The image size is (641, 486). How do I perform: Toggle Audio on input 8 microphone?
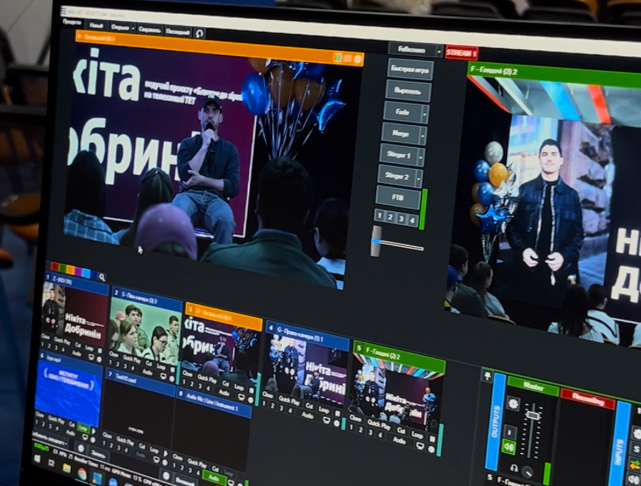click(214, 477)
